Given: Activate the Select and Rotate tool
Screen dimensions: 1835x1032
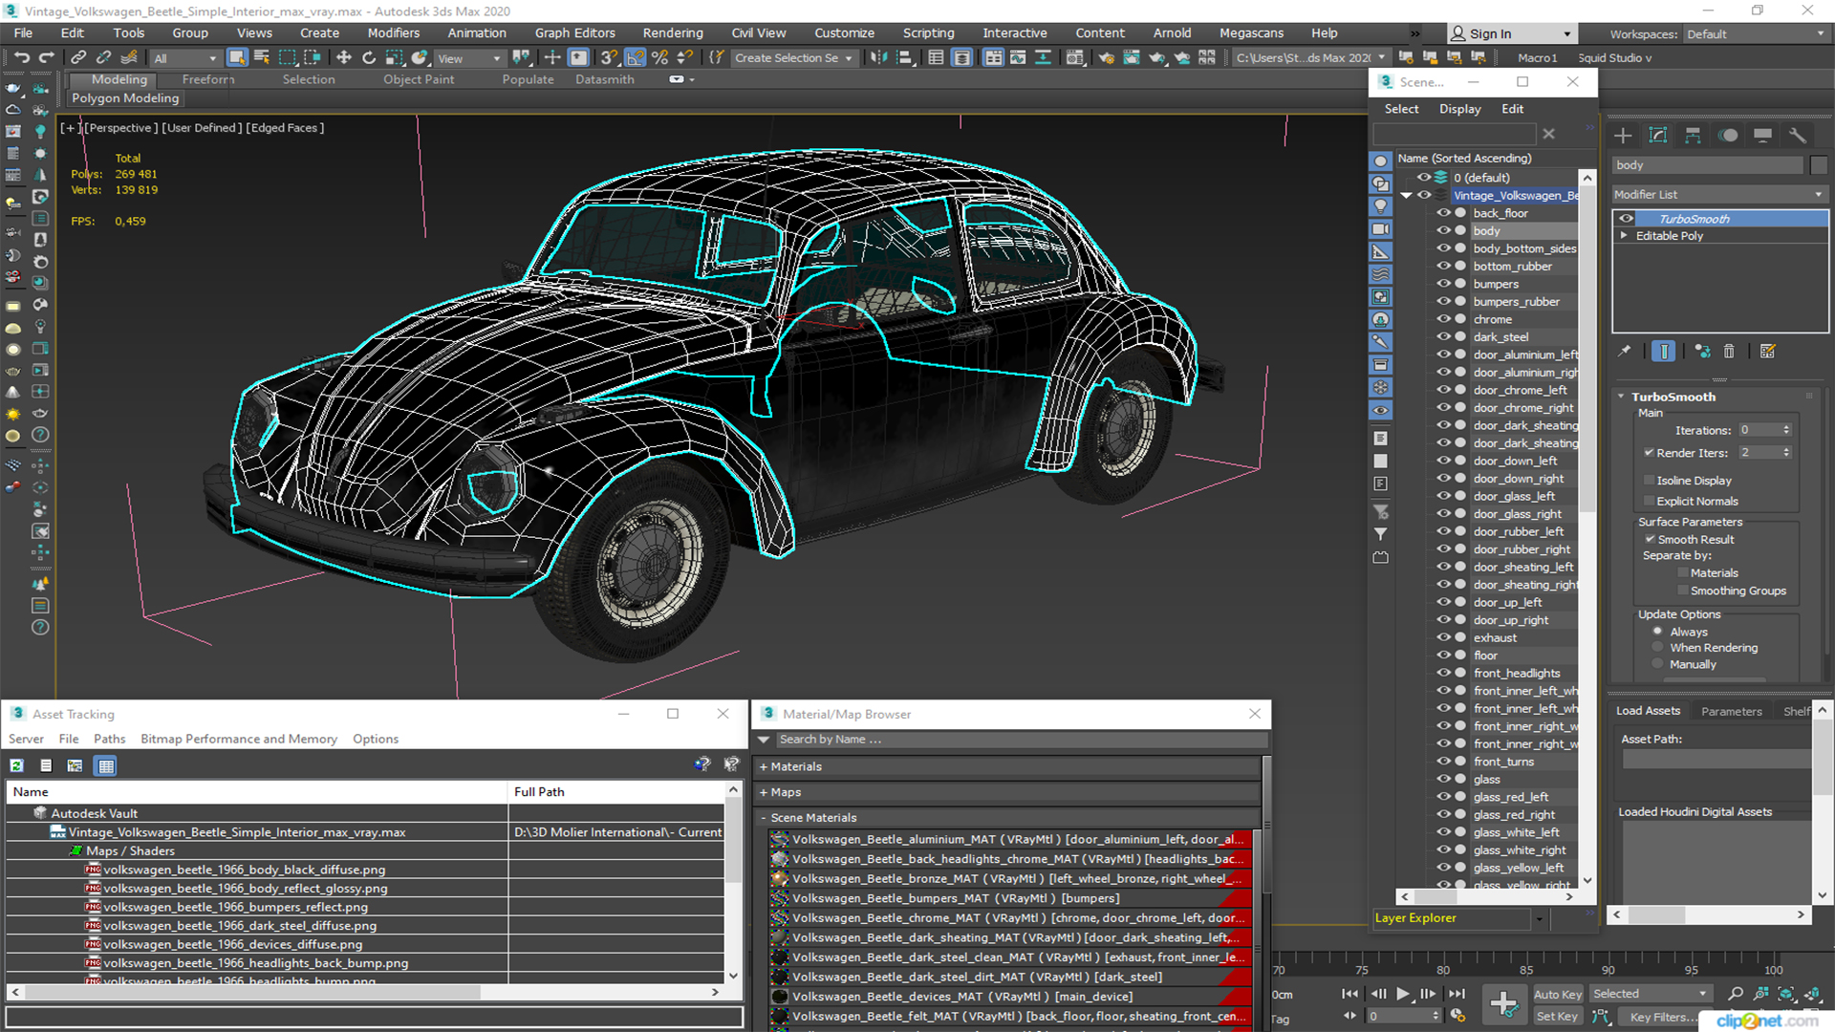Looking at the screenshot, I should click(369, 58).
